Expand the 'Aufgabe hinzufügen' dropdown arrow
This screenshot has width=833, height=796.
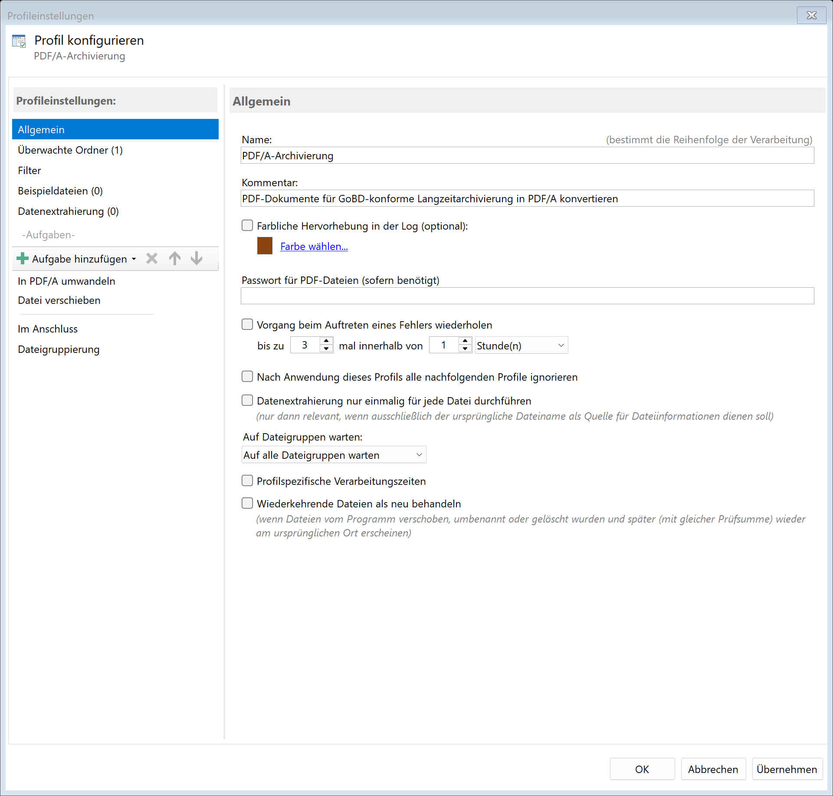133,259
